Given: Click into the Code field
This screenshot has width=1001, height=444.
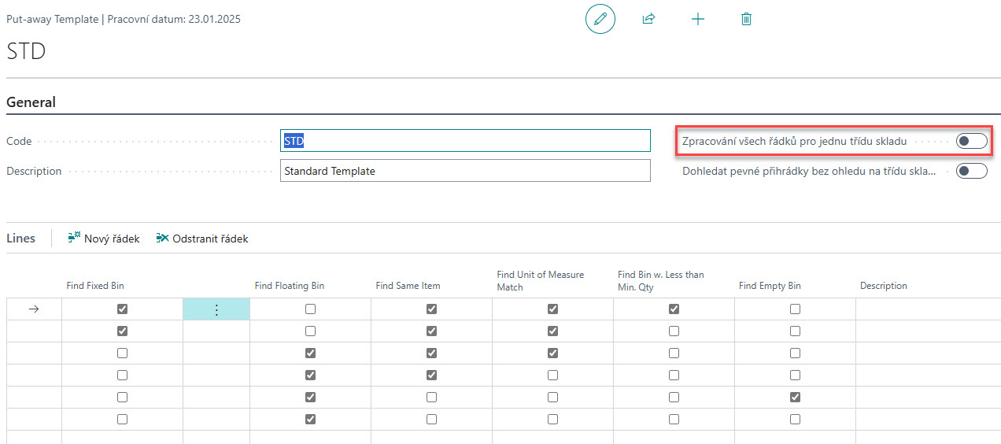Looking at the screenshot, I should coord(465,141).
